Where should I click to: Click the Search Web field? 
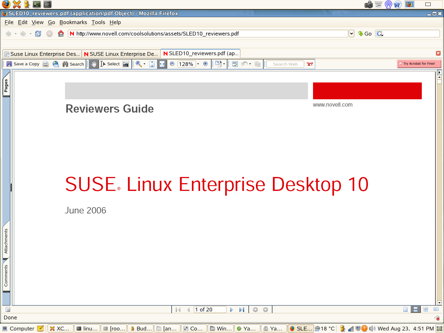point(285,64)
